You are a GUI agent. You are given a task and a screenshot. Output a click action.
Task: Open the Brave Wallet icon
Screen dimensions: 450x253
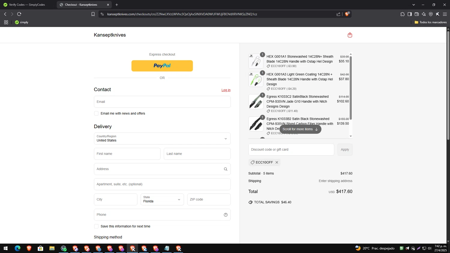(x=417, y=14)
